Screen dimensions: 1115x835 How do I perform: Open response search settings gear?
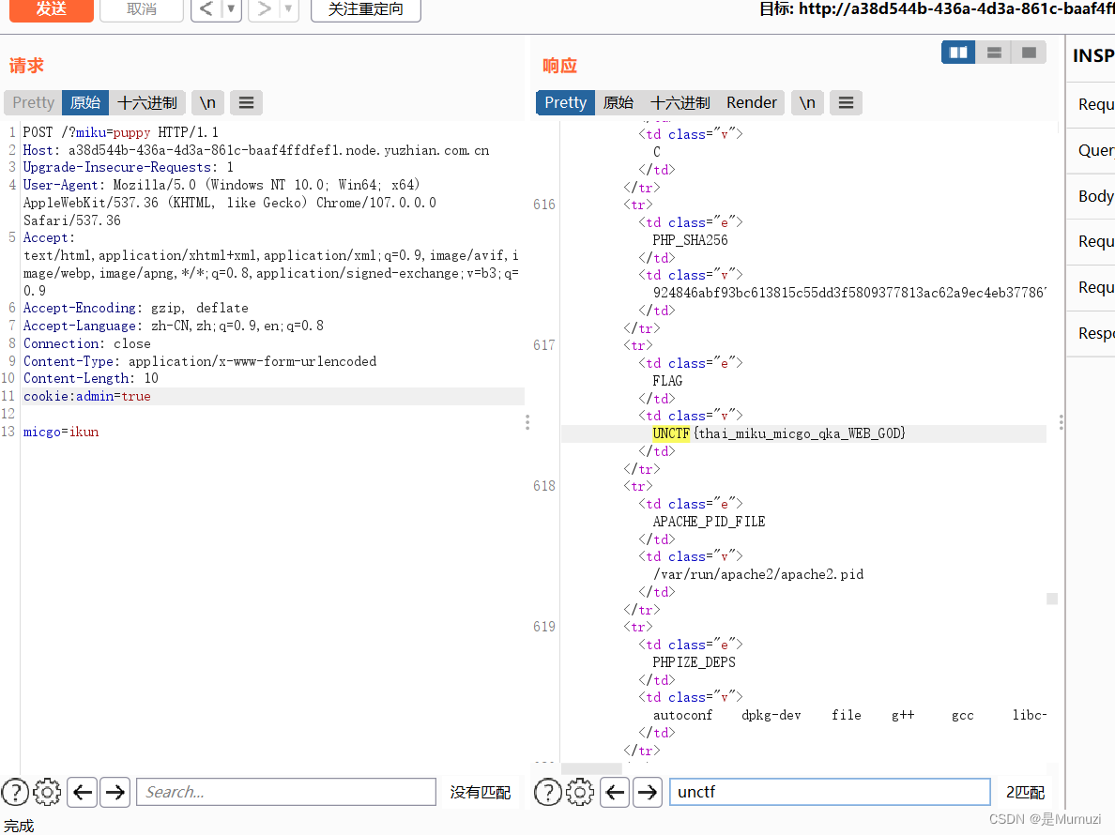(x=579, y=792)
